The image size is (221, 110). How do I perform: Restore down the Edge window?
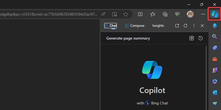[202, 4]
